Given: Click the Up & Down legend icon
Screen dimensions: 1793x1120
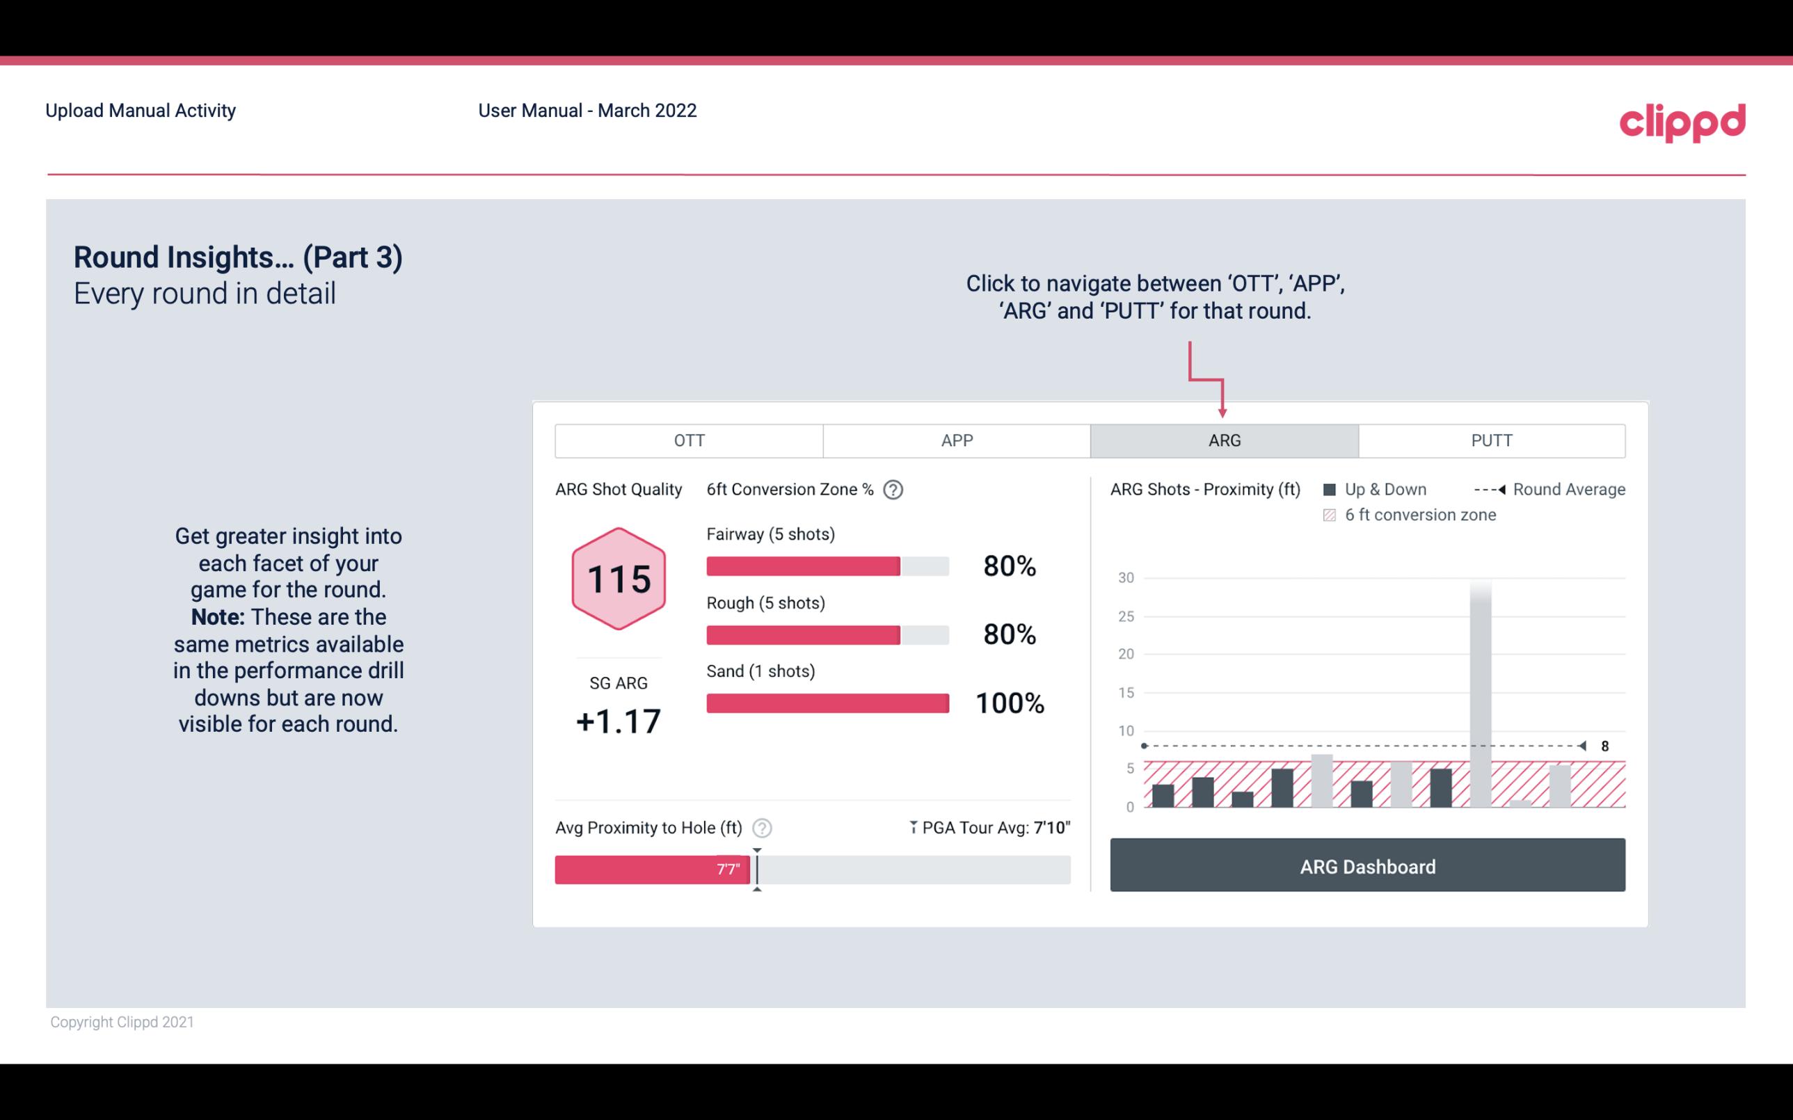Looking at the screenshot, I should point(1334,489).
